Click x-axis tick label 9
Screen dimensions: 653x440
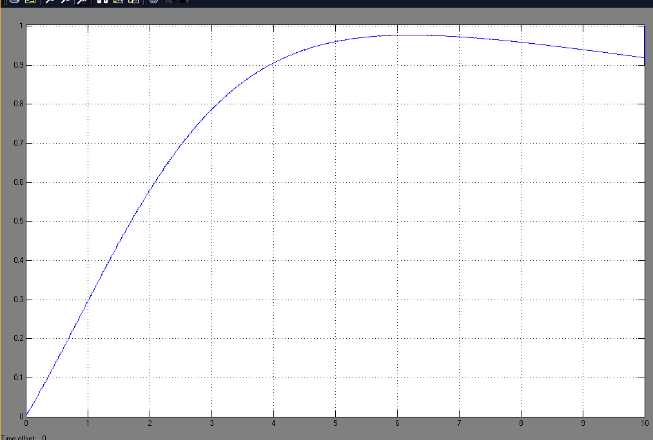coord(583,423)
